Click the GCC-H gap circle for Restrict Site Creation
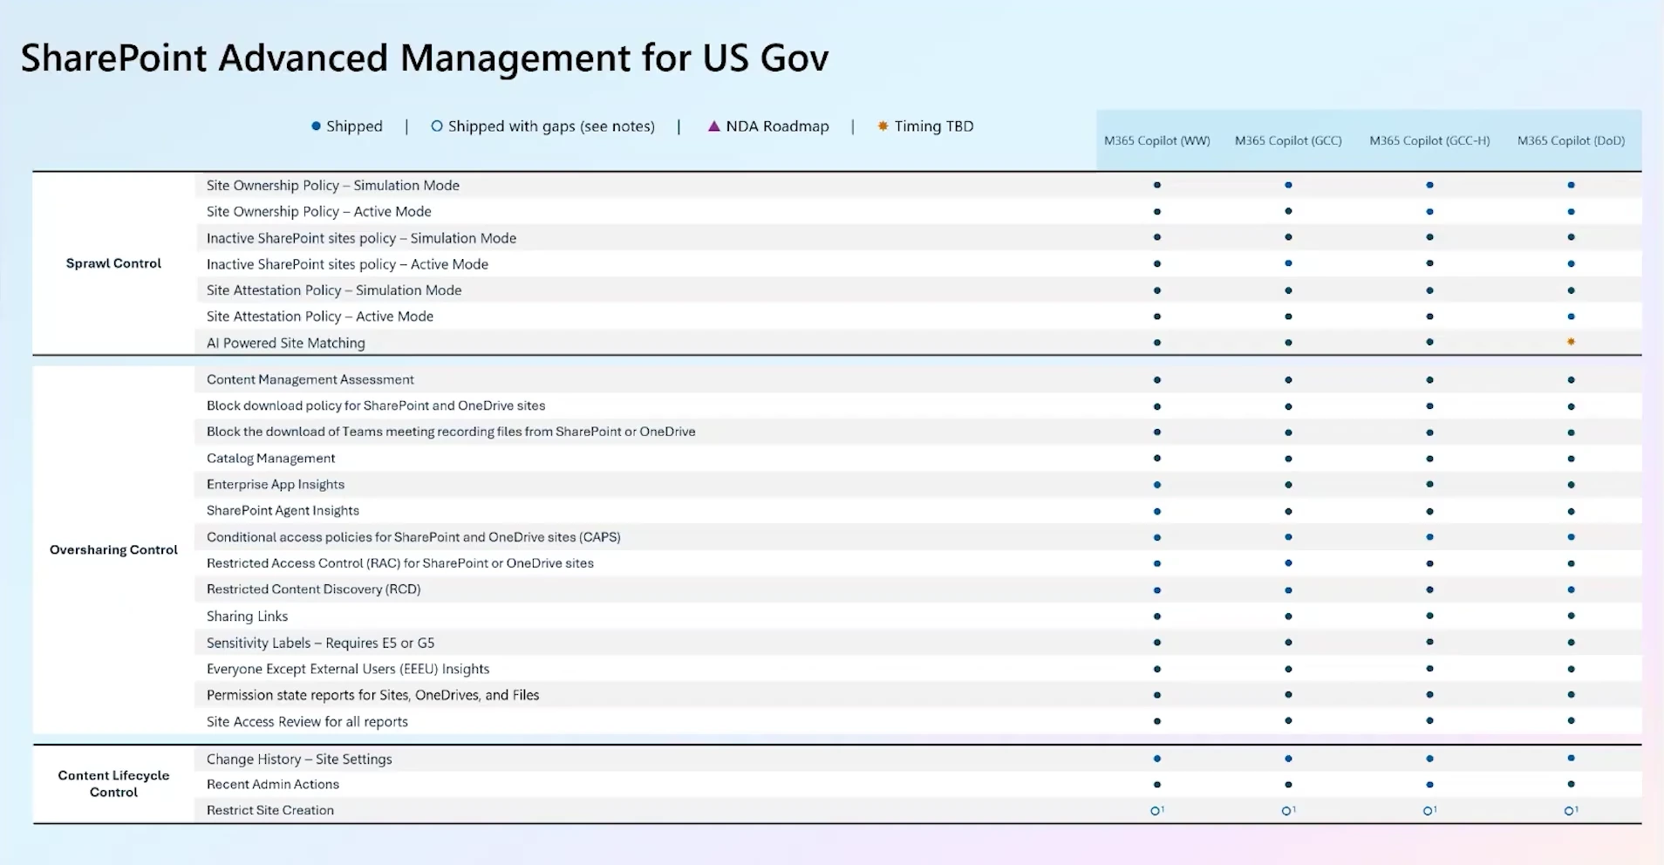This screenshot has height=865, width=1664. (1428, 811)
